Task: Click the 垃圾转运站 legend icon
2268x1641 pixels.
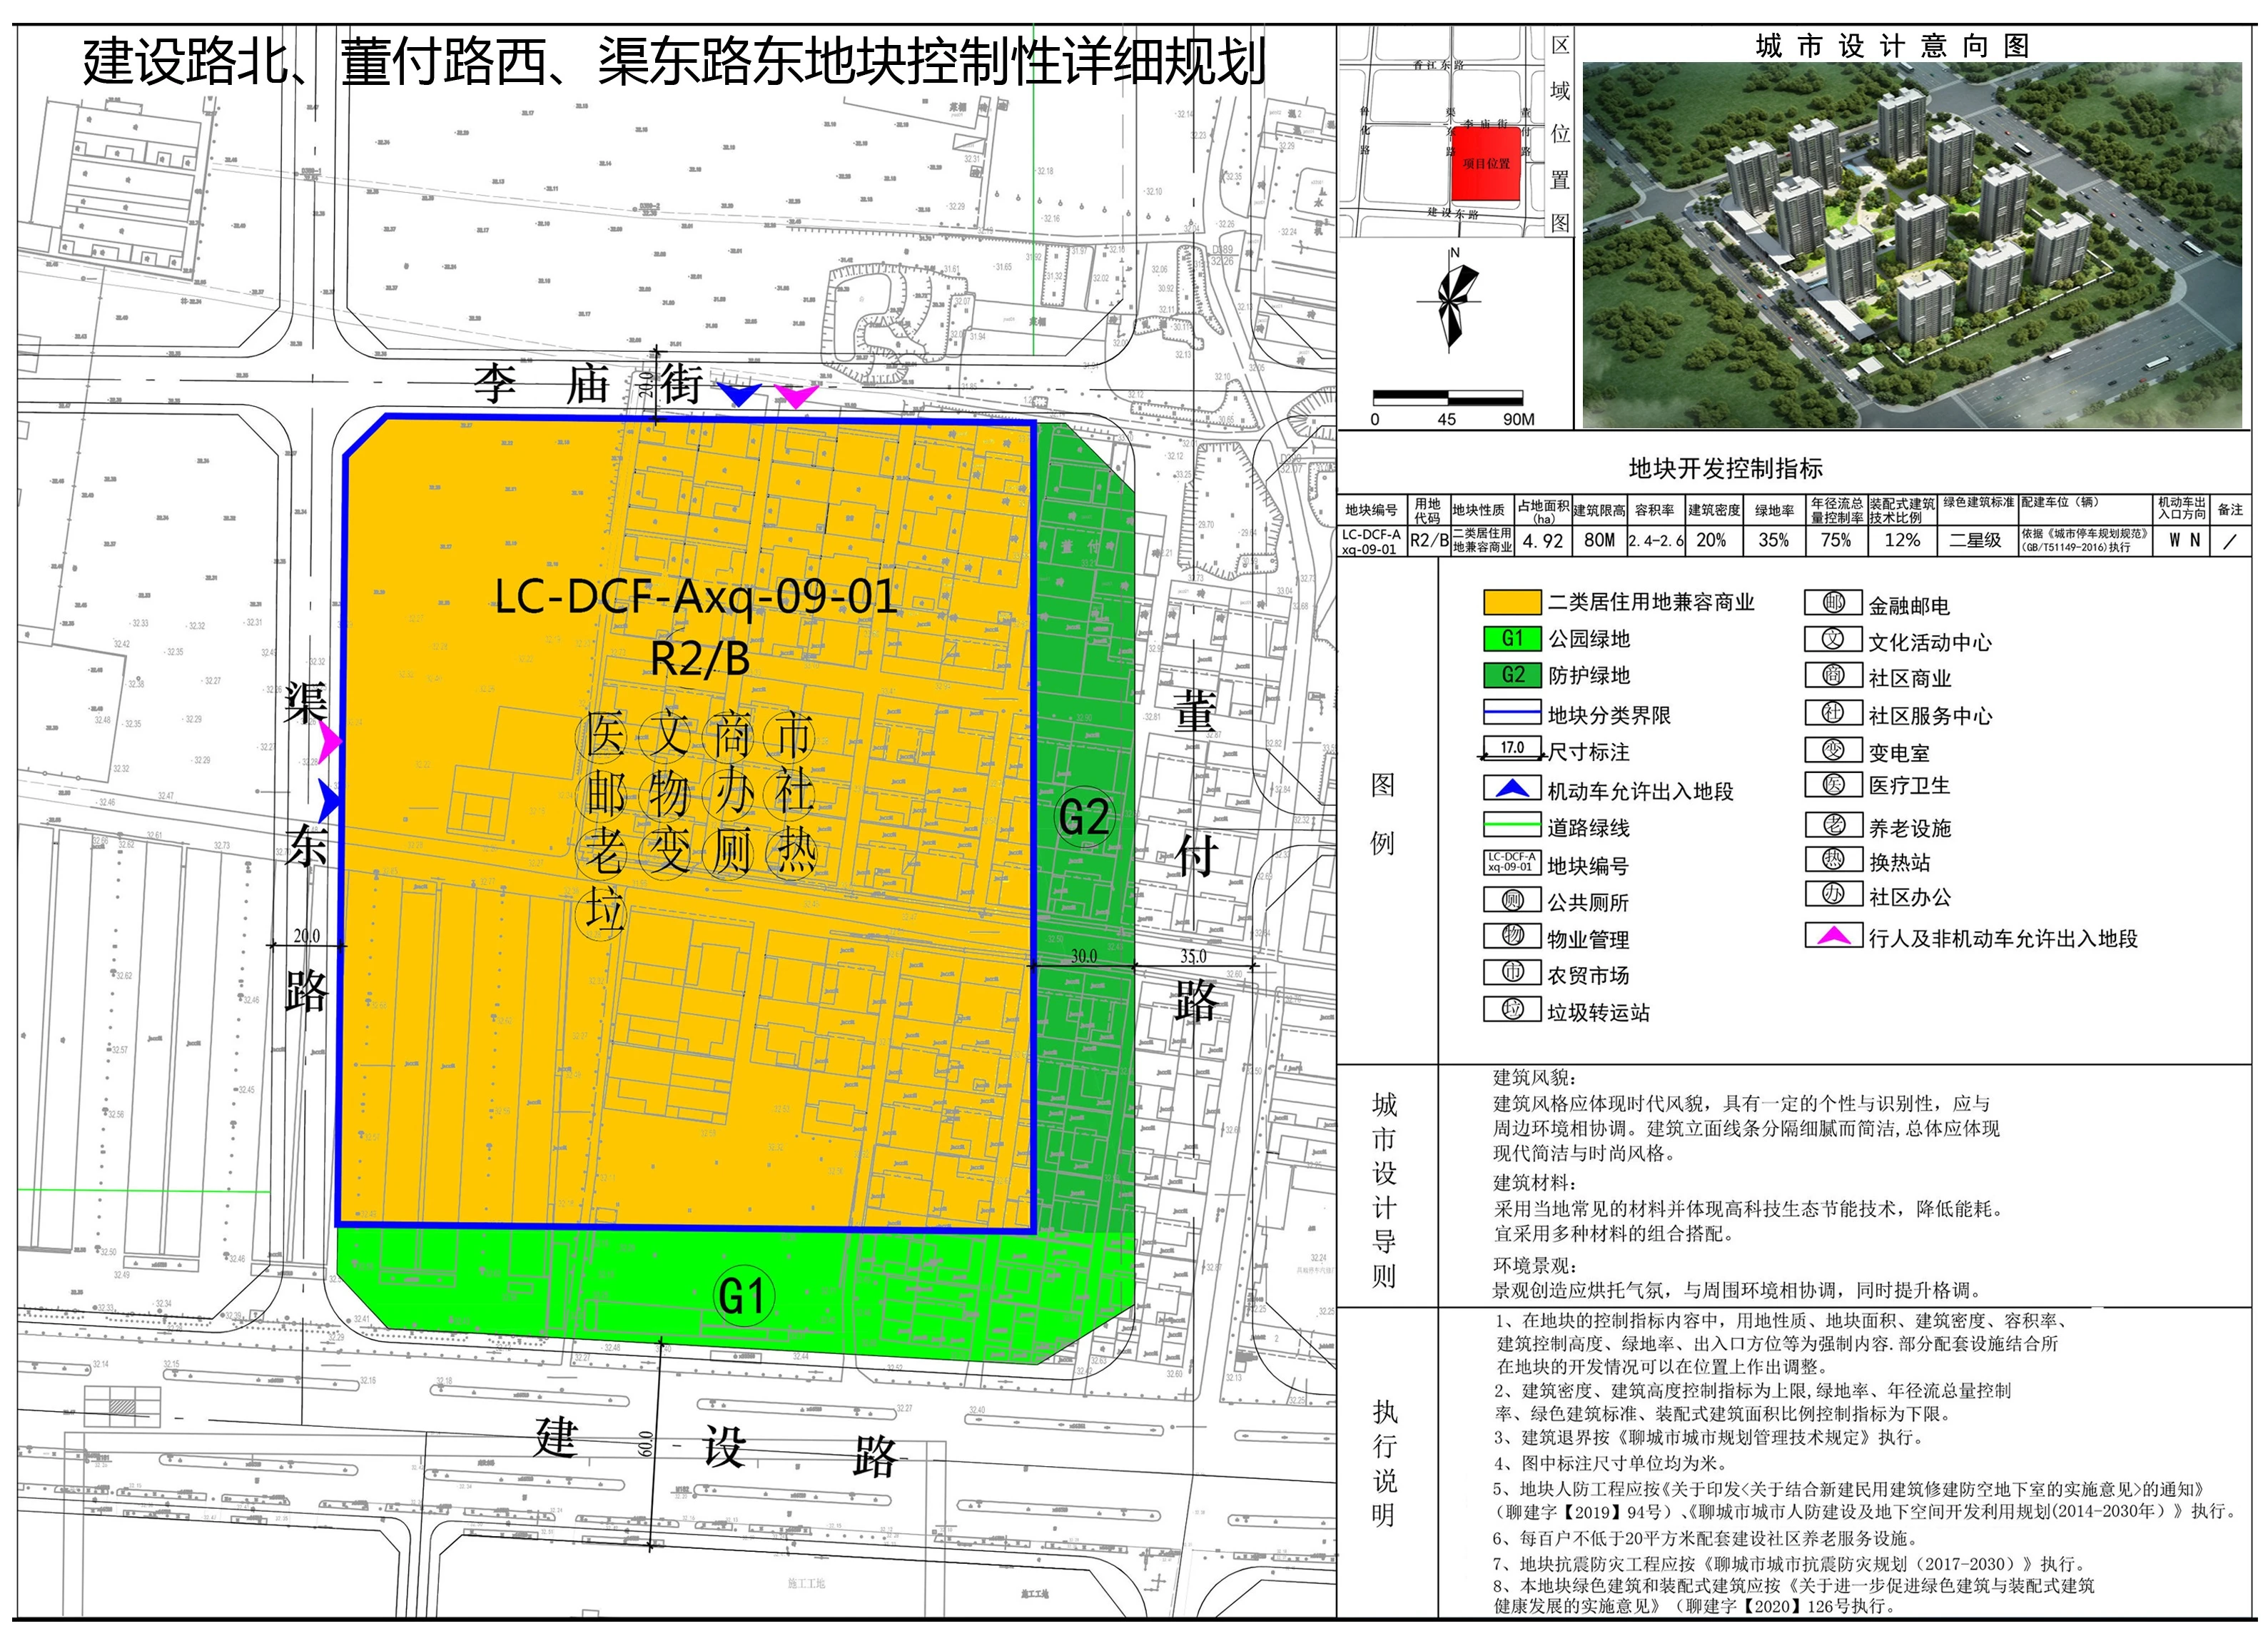Action: coord(1512,1009)
